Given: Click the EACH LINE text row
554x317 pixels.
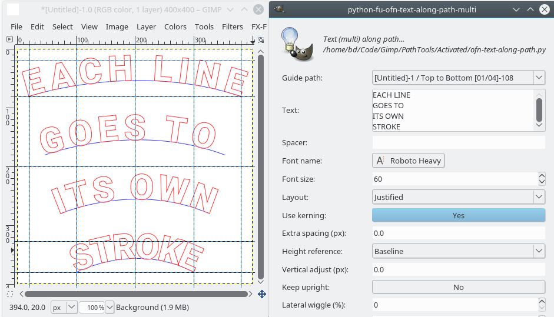Looking at the screenshot, I should tap(391, 95).
